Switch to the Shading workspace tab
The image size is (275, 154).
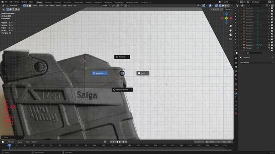(x=89, y=2)
